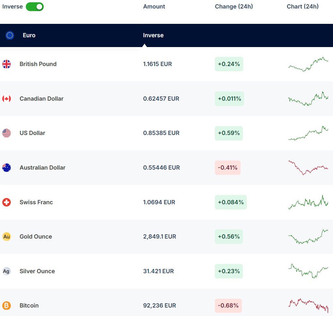
Task: Open the British Pound currency link
Action: pos(38,64)
